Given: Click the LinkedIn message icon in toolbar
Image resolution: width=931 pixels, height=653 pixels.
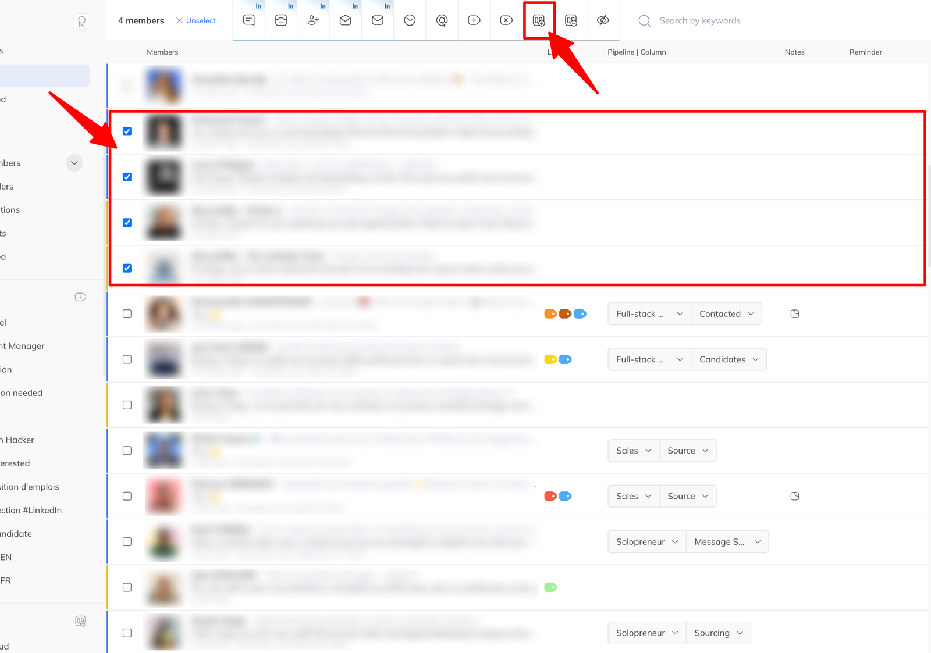Looking at the screenshot, I should pyautogui.click(x=249, y=20).
